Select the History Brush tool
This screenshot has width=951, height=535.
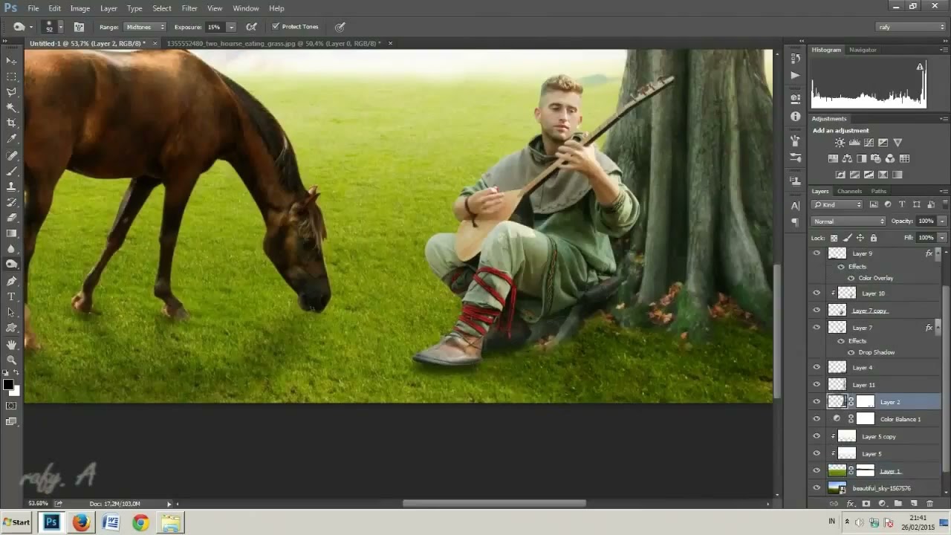(x=11, y=202)
